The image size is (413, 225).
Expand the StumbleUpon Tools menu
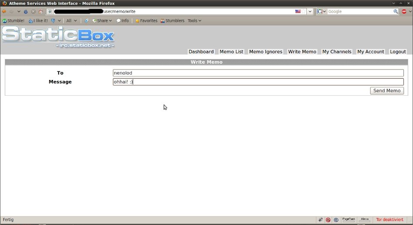point(194,21)
